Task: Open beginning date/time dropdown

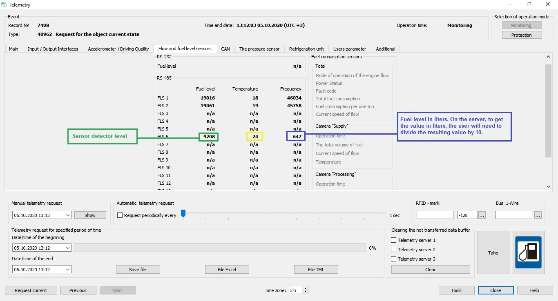Action: (67, 248)
